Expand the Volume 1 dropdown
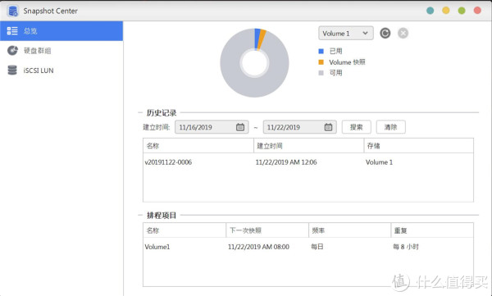Viewport: 492px width, 296px height. pos(346,33)
